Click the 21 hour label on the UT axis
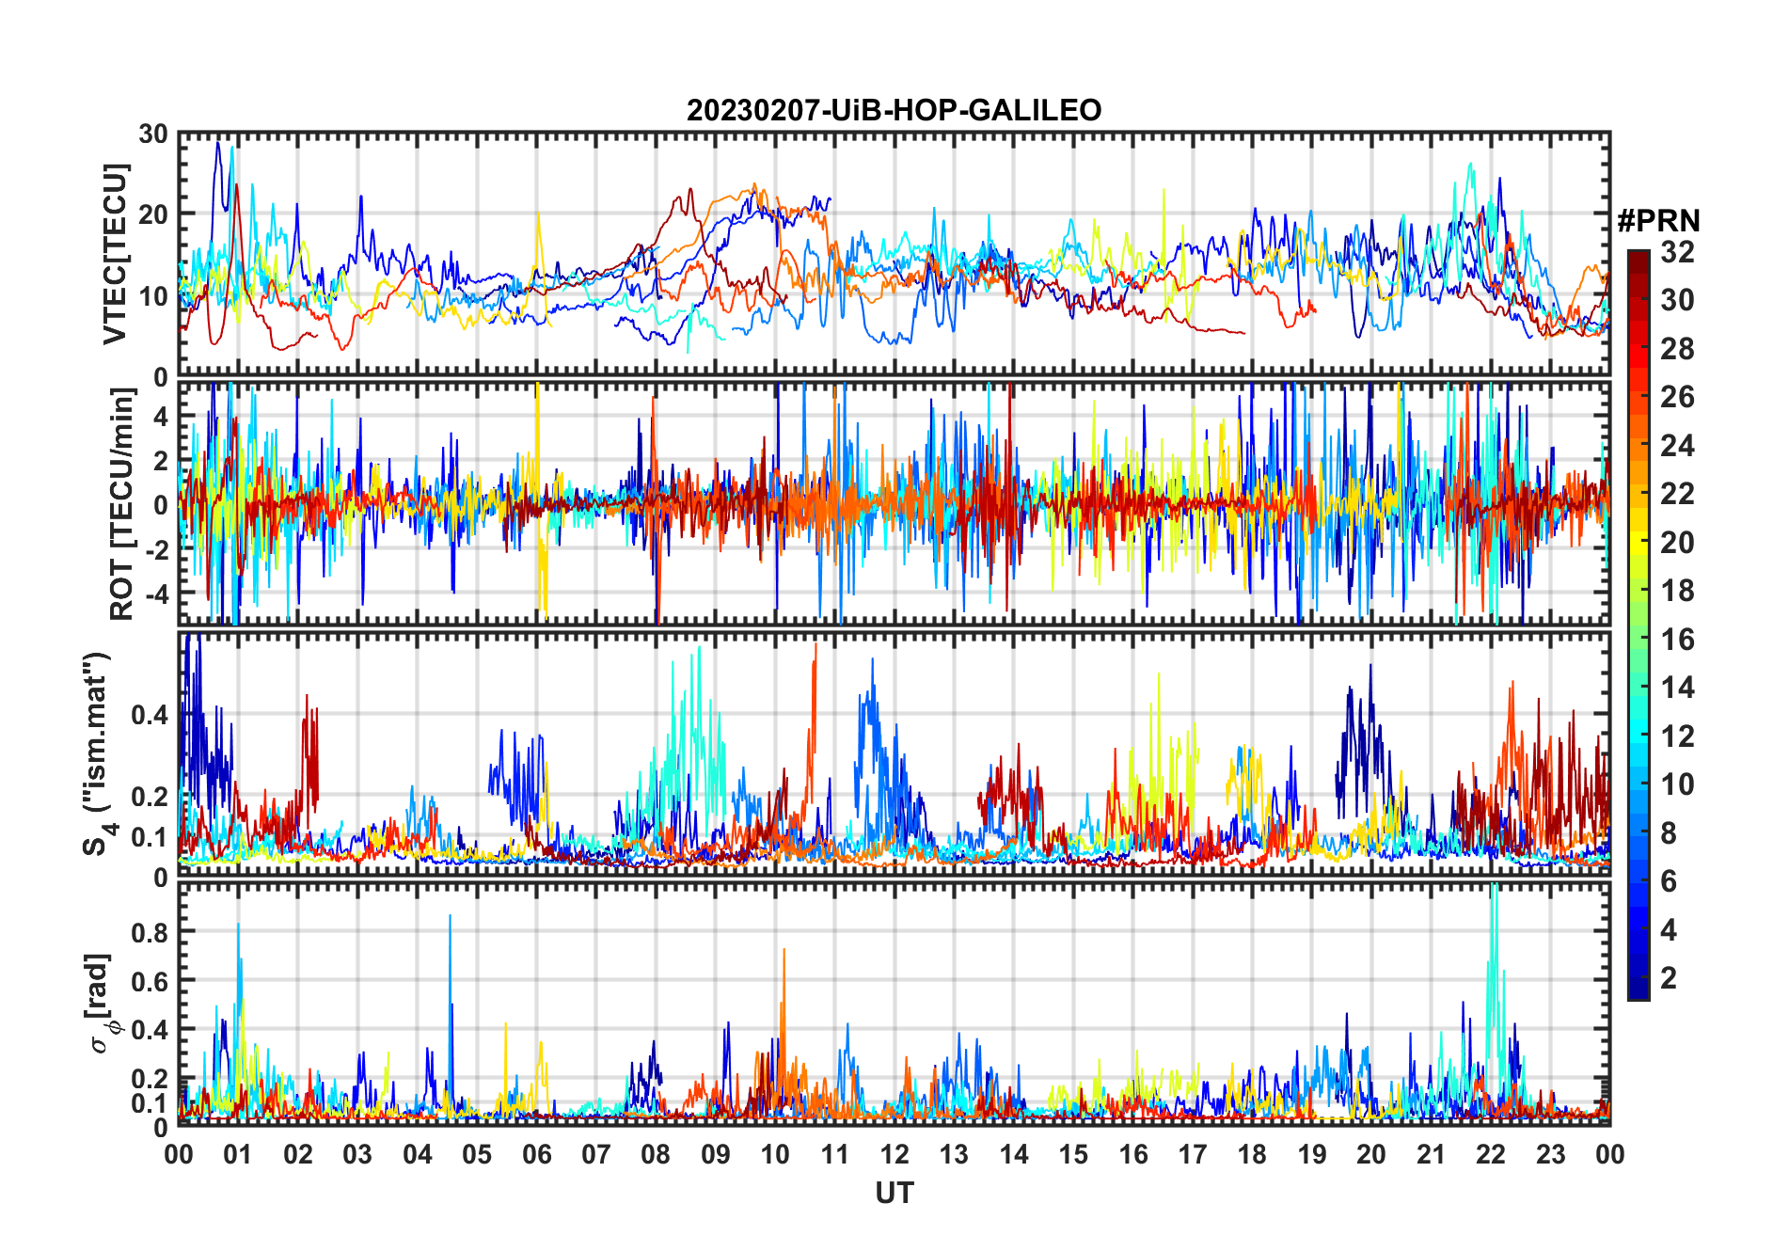Screen dimensions: 1789x1251 pos(1431,1154)
